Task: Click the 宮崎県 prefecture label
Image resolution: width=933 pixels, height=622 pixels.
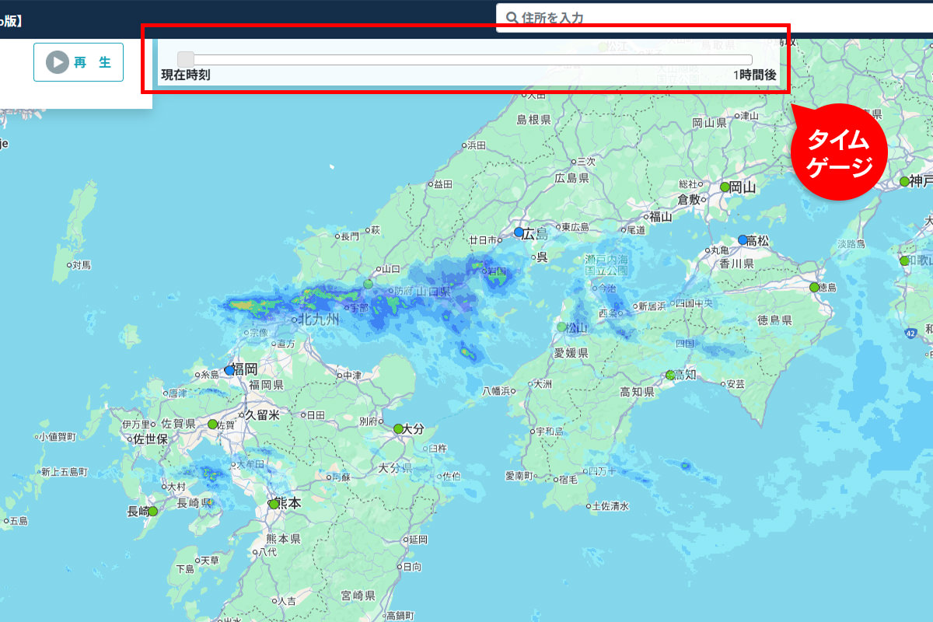Action: click(358, 596)
